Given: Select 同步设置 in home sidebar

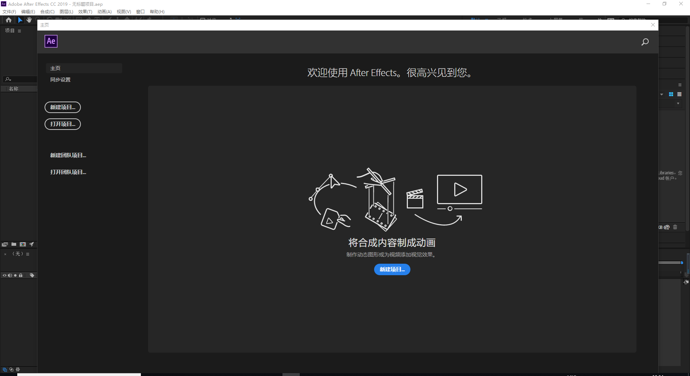Looking at the screenshot, I should click(60, 80).
